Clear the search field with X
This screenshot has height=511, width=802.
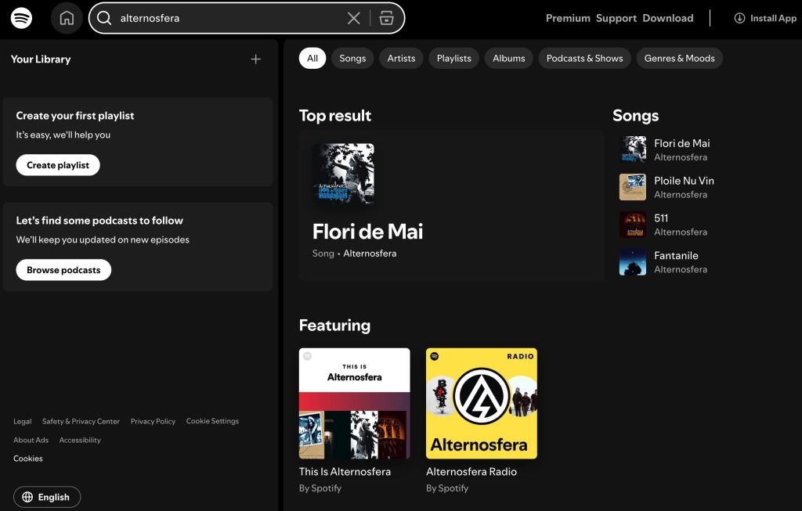(353, 19)
